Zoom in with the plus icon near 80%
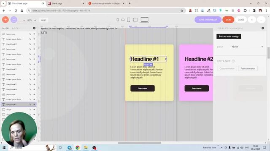This screenshot has width=270, height=151. click(35, 20)
